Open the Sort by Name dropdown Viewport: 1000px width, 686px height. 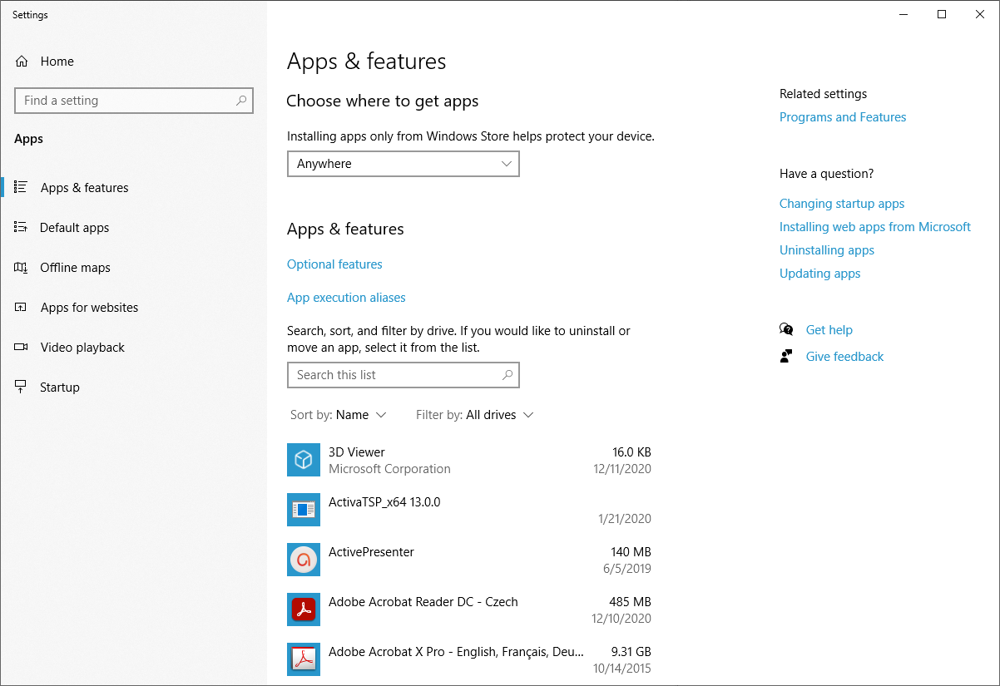pyautogui.click(x=339, y=415)
